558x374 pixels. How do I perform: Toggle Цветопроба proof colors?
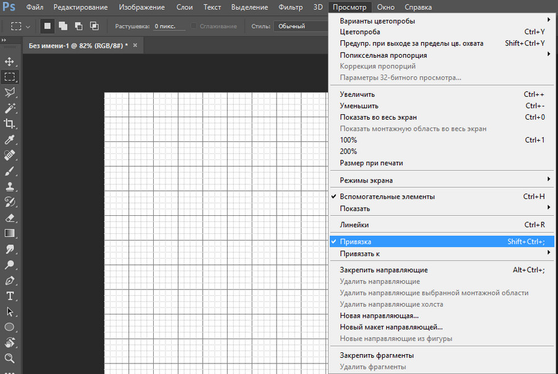coord(442,32)
